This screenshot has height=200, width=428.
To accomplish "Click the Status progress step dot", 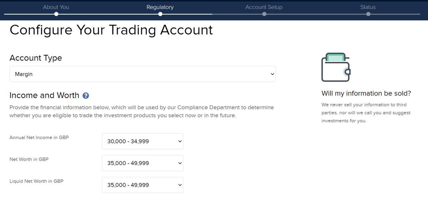I will coord(368,14).
